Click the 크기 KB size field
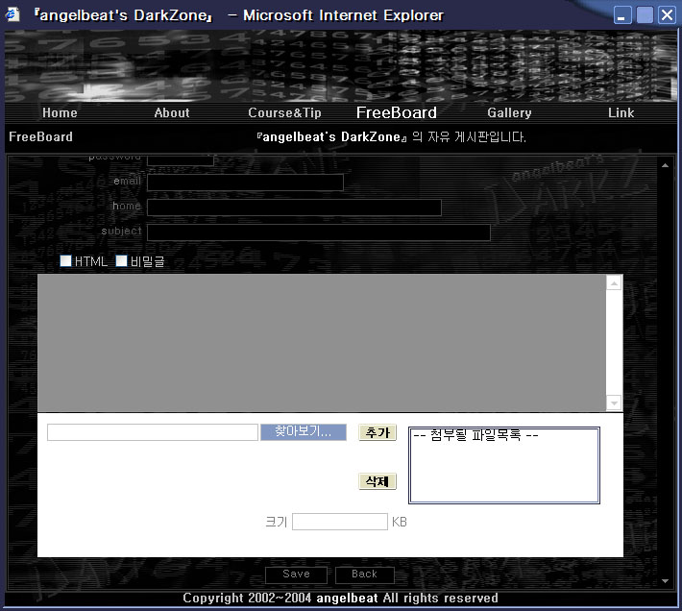The height and width of the screenshot is (611, 682). [x=340, y=522]
